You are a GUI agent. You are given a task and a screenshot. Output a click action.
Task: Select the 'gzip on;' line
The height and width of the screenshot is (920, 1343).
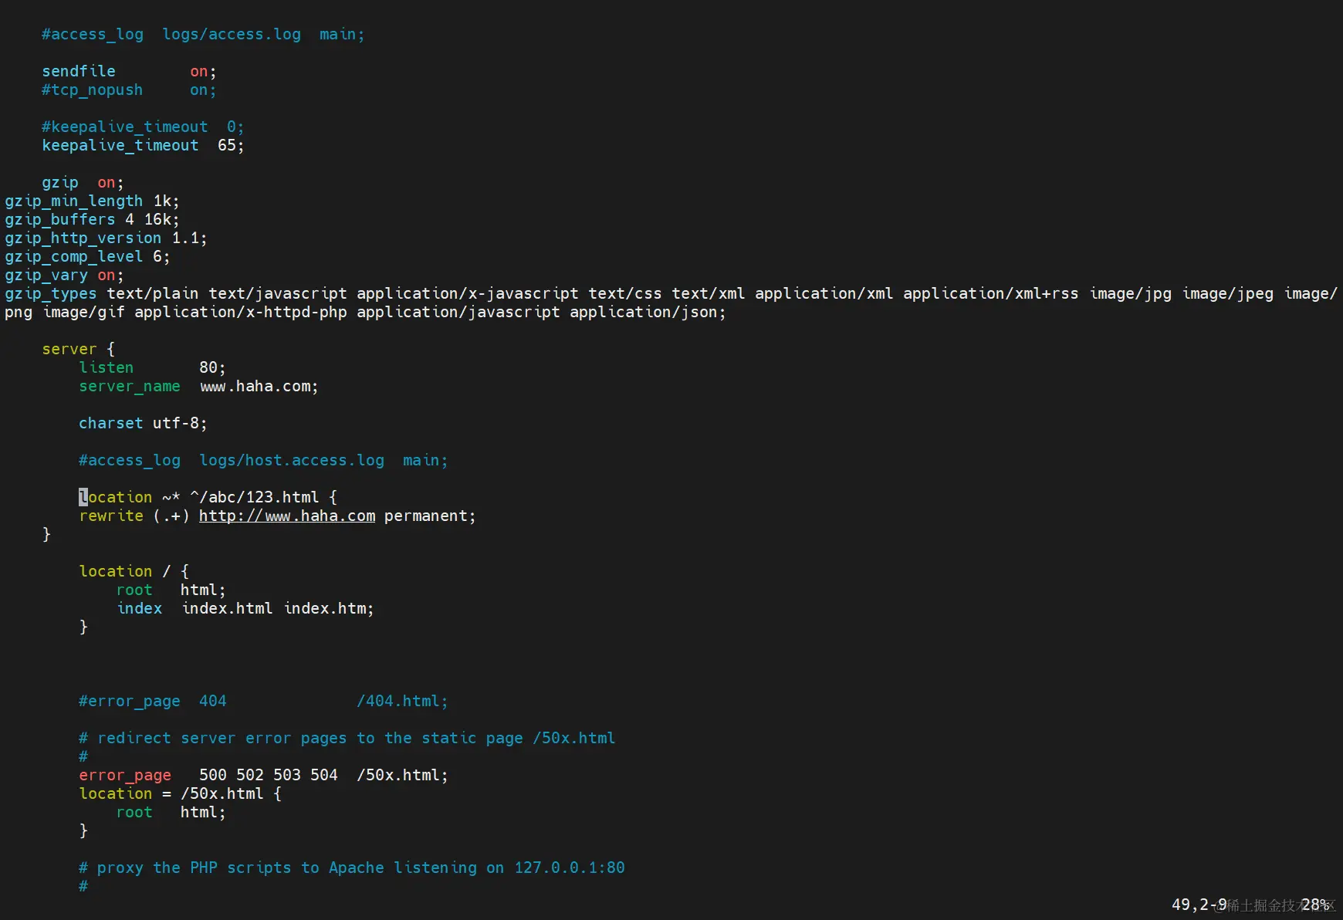[83, 182]
